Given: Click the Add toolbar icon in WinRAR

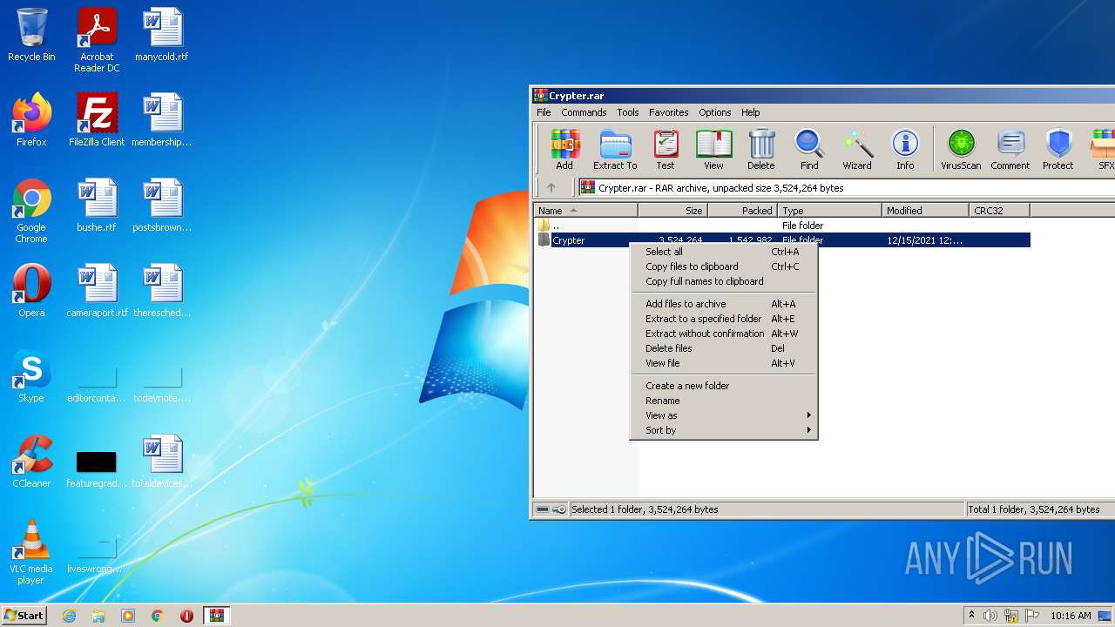Looking at the screenshot, I should click(564, 149).
